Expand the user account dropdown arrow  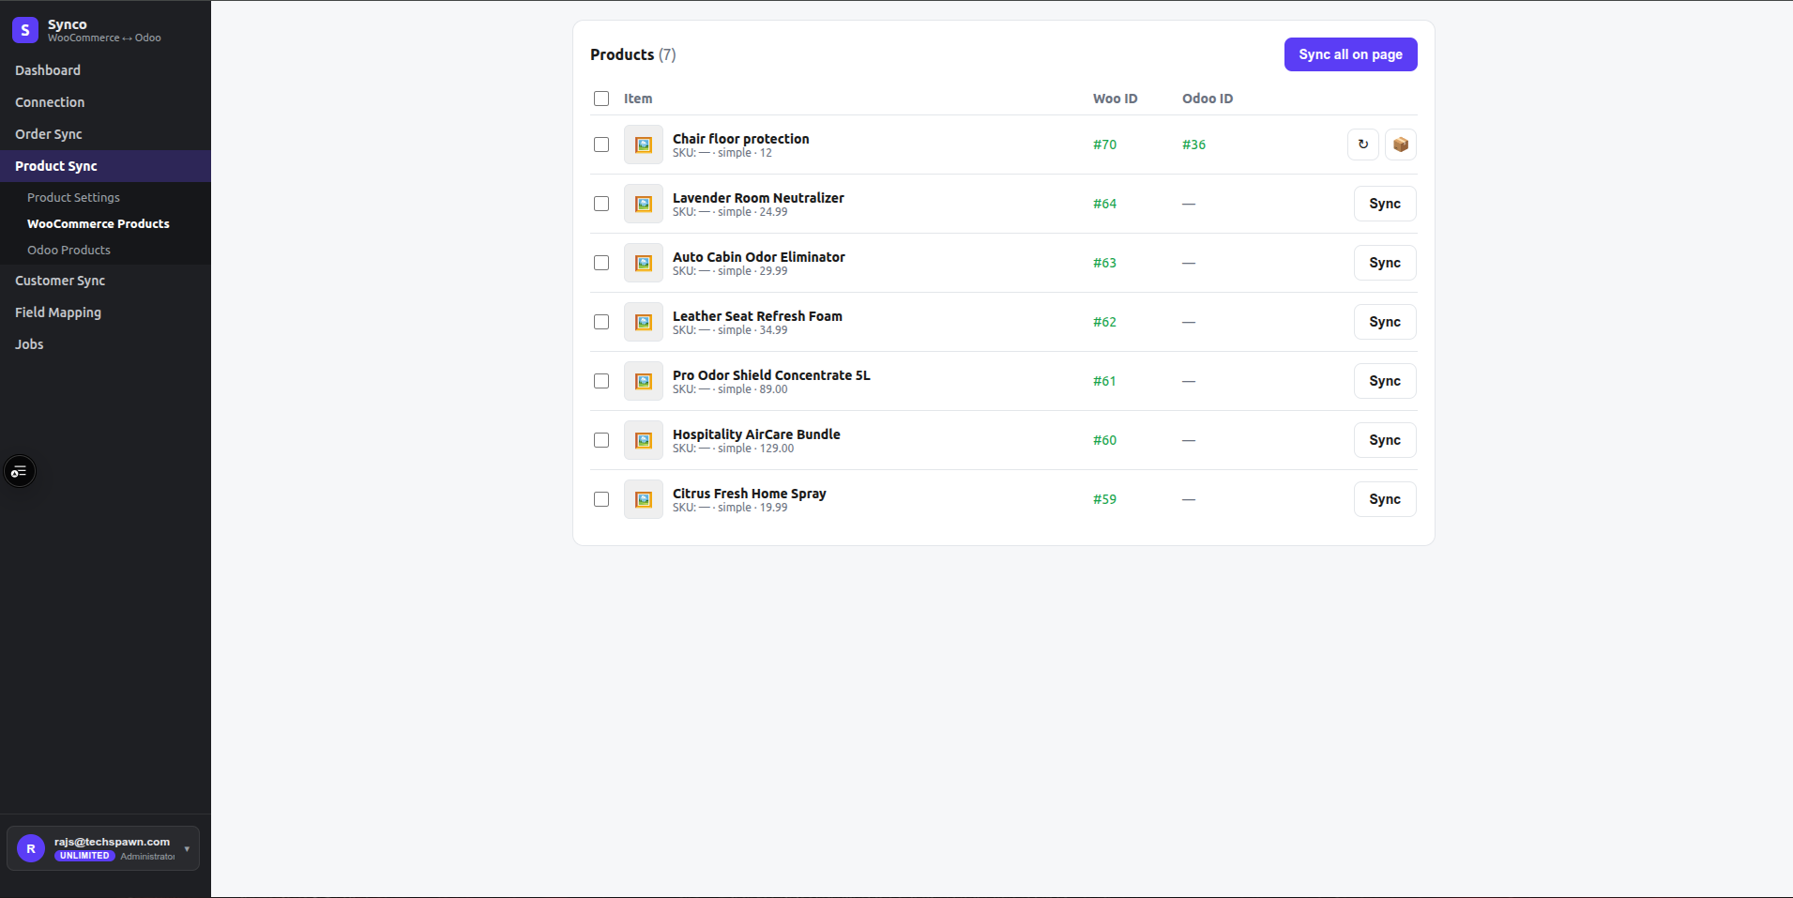coord(187,849)
